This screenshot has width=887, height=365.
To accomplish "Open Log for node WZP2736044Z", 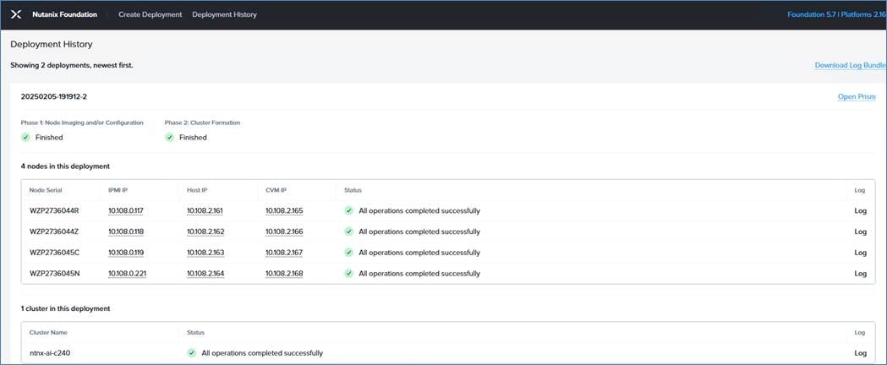I will (861, 232).
